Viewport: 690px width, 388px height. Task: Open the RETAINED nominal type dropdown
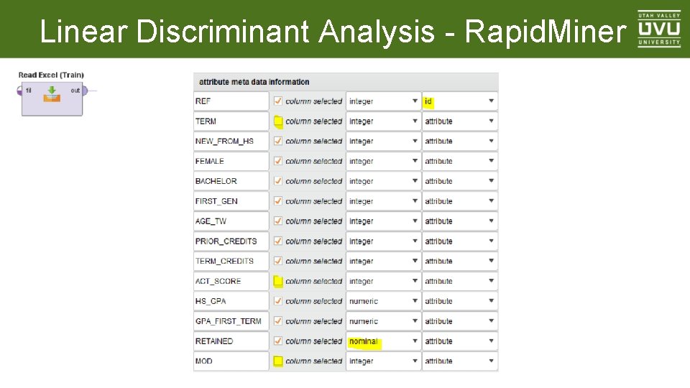click(383, 341)
